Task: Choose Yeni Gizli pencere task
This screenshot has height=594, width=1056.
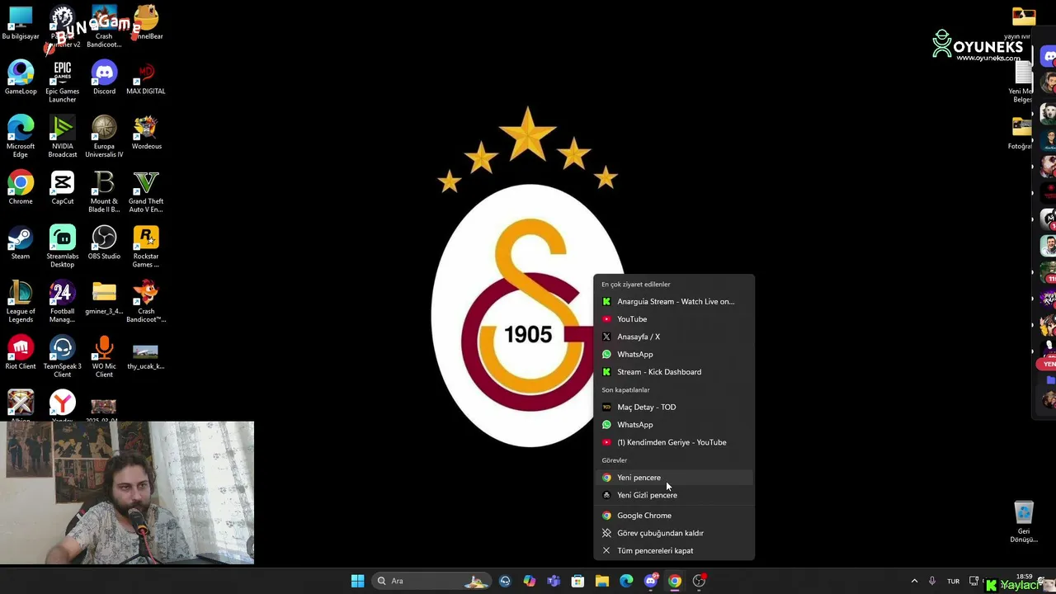Action: click(x=674, y=495)
